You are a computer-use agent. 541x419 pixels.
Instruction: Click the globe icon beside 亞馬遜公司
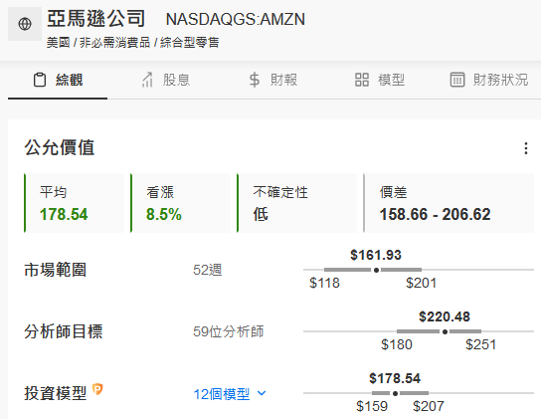[25, 24]
